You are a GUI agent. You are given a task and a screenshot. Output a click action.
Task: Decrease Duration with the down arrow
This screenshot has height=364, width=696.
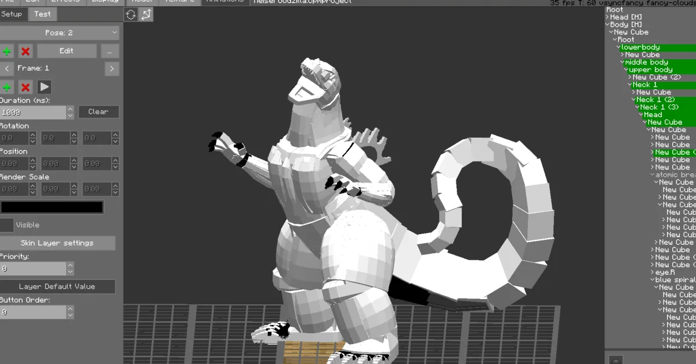(70, 116)
